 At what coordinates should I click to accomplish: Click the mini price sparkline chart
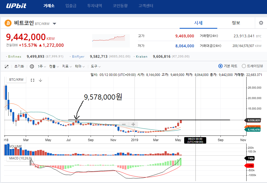pos(111,41)
